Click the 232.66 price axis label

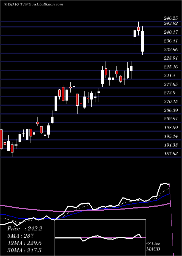(170, 50)
